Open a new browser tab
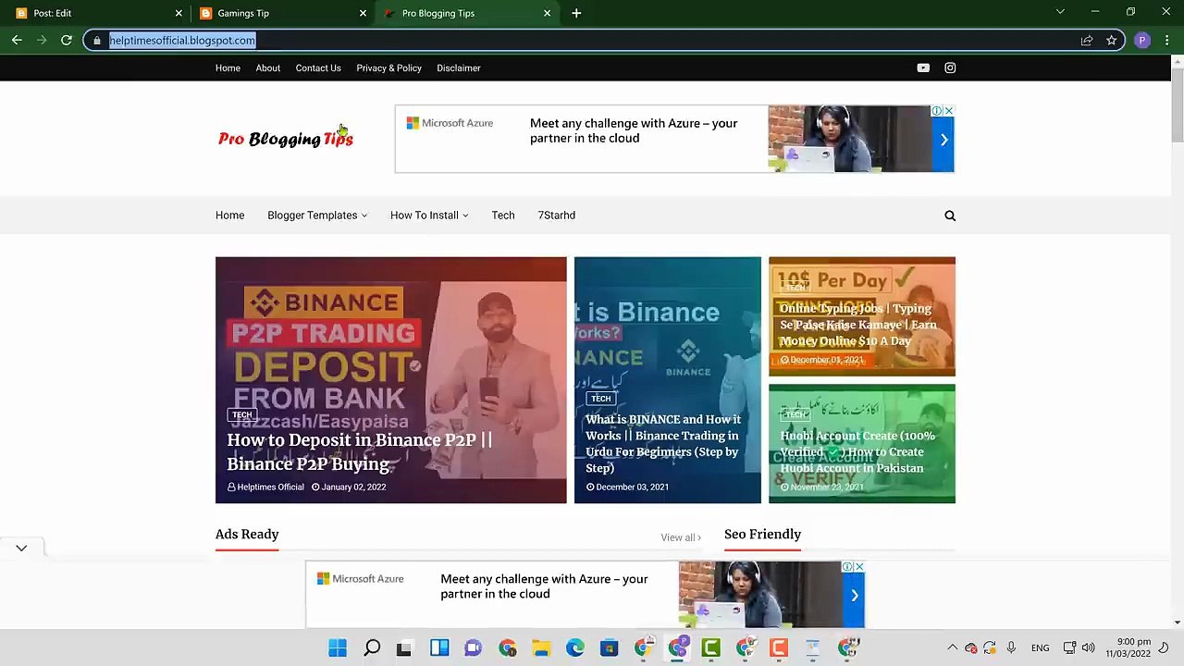Screen dimensions: 1184x666 576,13
